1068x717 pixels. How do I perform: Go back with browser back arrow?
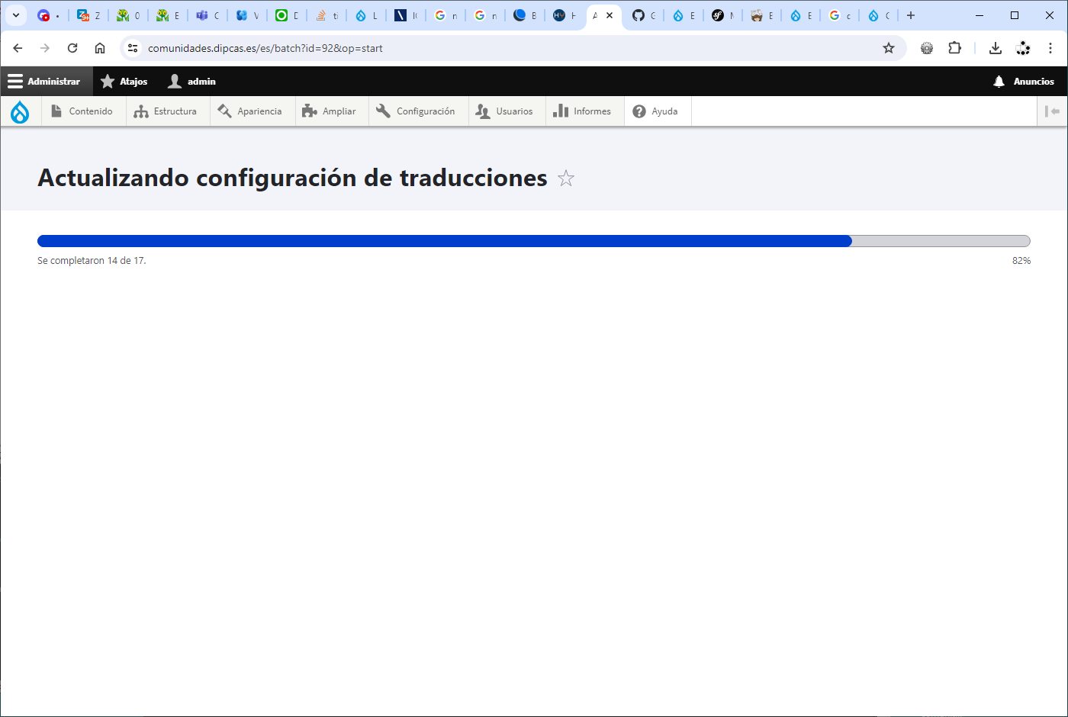(x=18, y=48)
